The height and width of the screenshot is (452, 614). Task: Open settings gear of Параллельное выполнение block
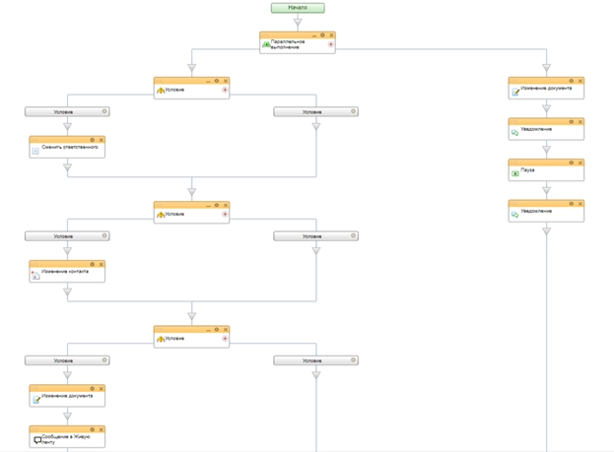tap(322, 34)
